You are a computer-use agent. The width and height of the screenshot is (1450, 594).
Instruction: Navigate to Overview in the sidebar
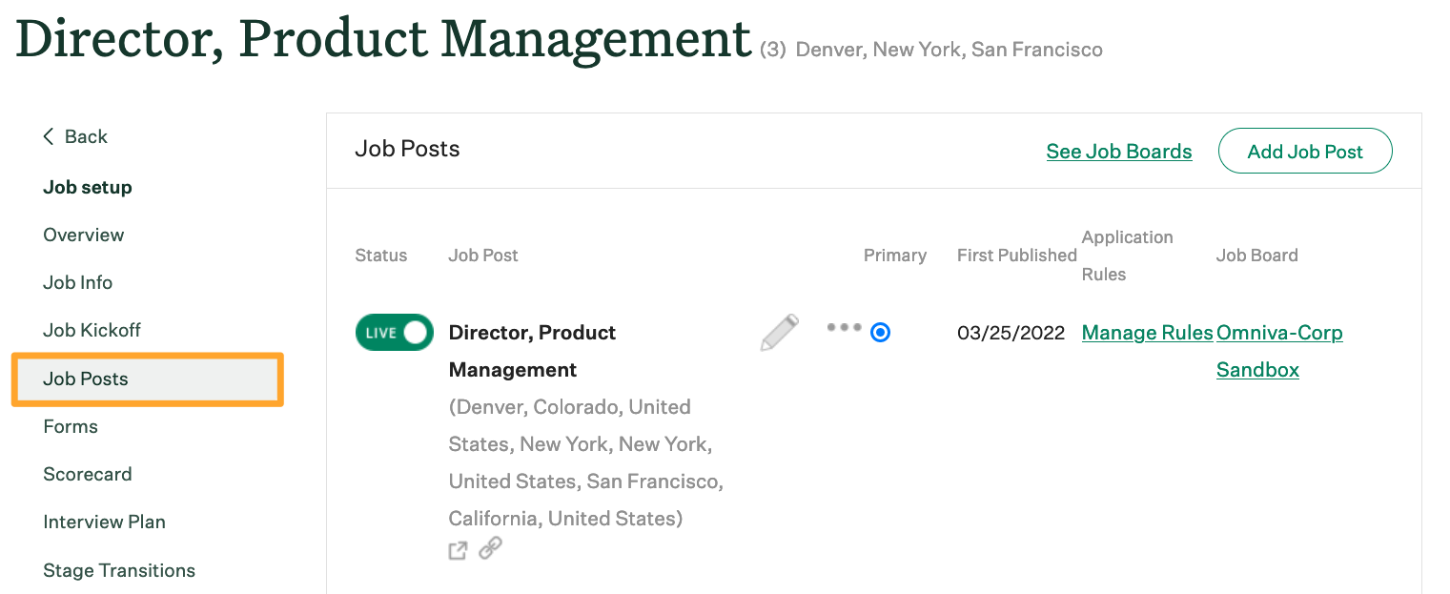click(x=83, y=235)
